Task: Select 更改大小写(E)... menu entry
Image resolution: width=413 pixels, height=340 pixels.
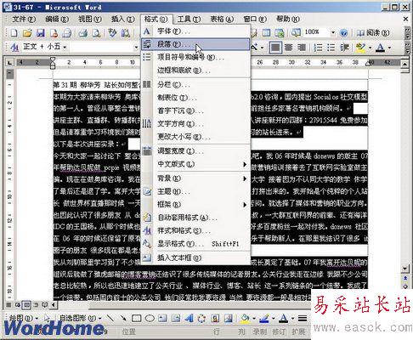Action: (195, 137)
